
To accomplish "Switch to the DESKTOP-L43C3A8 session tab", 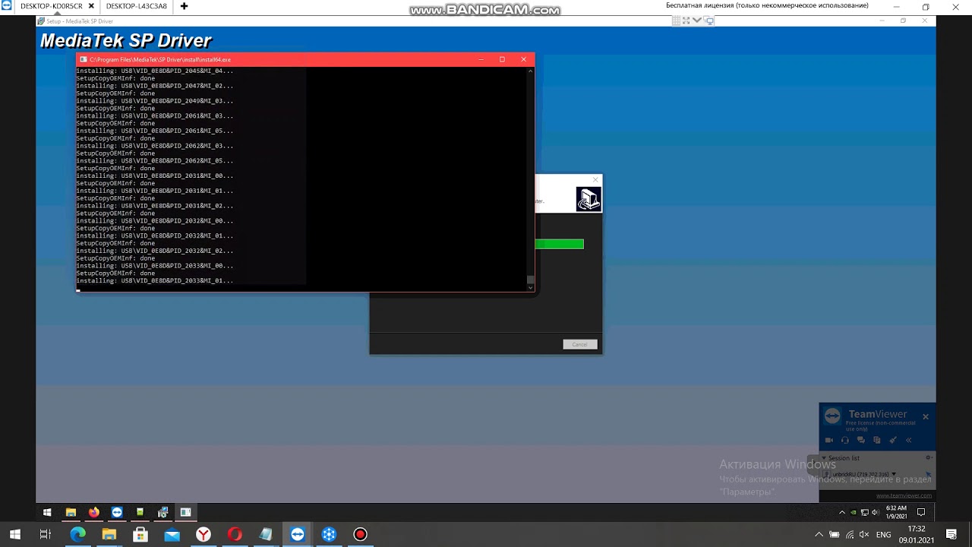I will (136, 6).
